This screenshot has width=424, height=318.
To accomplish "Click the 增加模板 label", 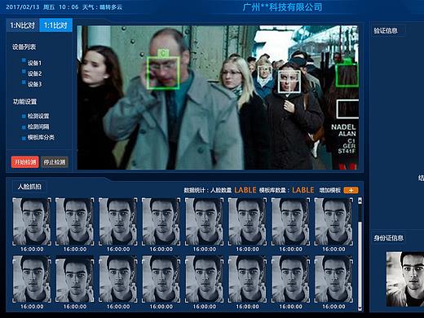I will click(x=329, y=190).
